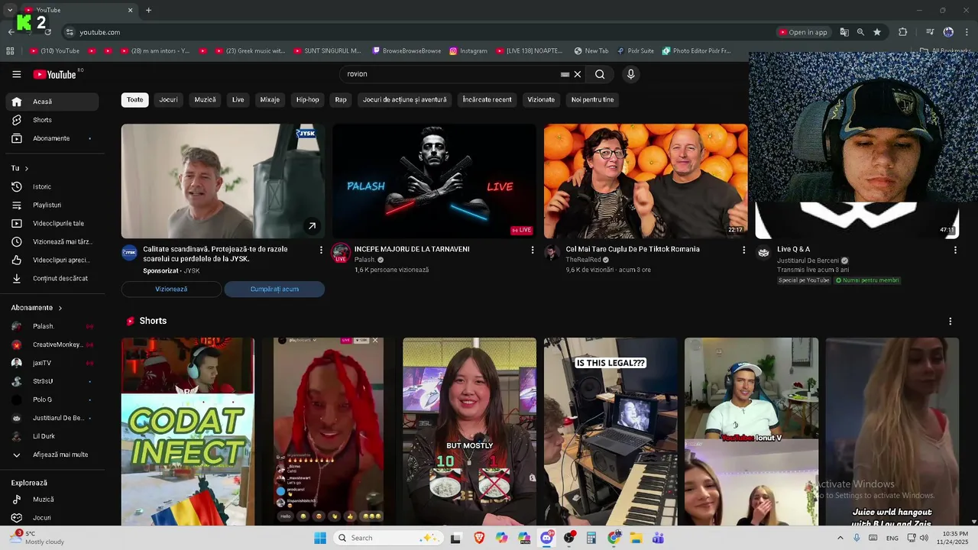978x550 pixels.
Task: Open Videoclipurile tale in sidebar
Action: click(x=52, y=223)
